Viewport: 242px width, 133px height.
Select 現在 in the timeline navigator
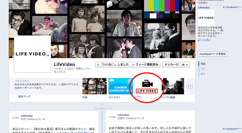coord(203,64)
